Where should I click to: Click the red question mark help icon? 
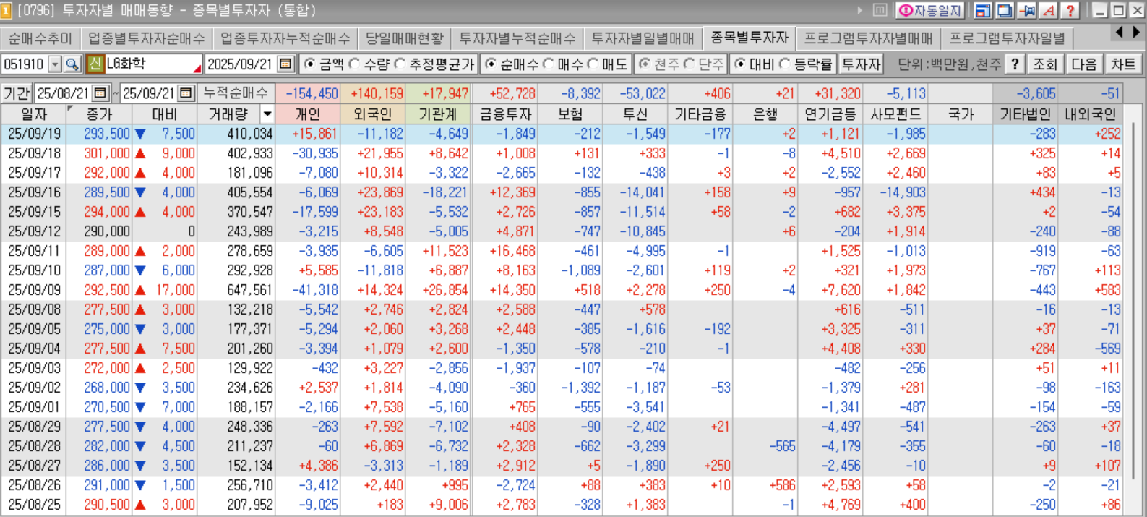coord(1070,10)
